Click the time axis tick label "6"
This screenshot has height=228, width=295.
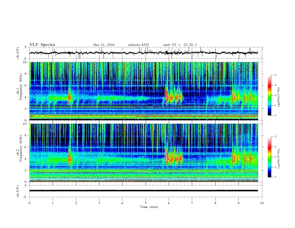(x=169, y=203)
